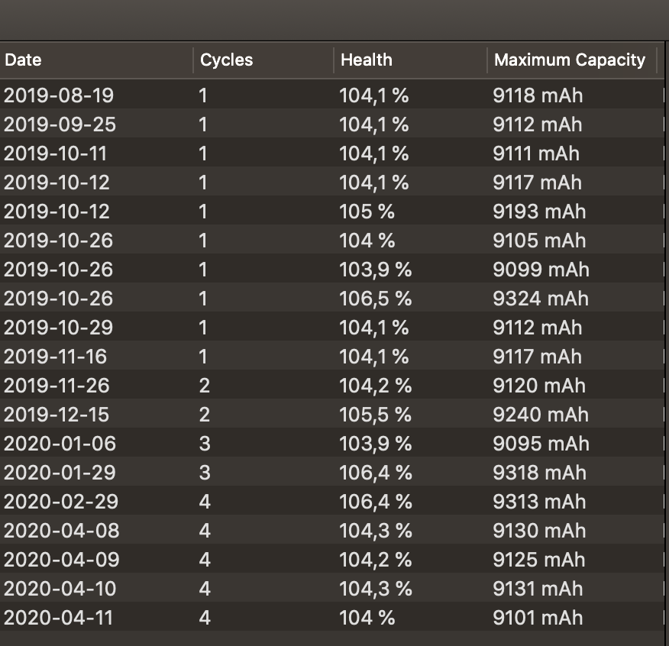Select the 2019-10-11 row

tap(332, 152)
